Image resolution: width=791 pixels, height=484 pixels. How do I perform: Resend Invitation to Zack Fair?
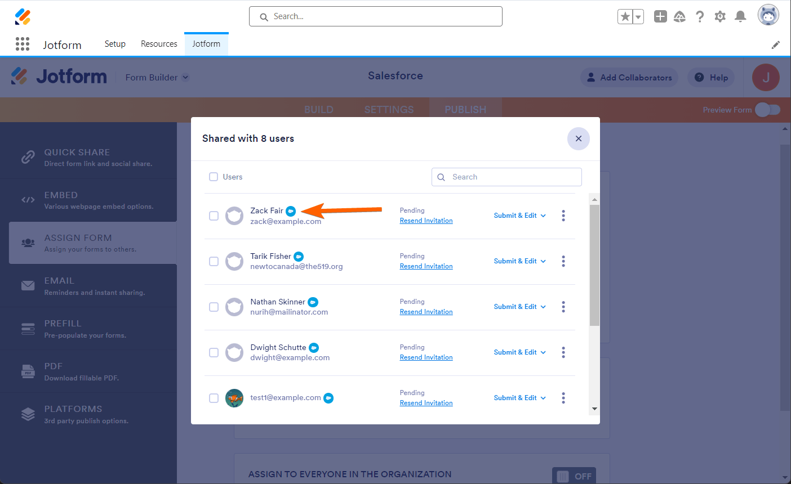coord(426,221)
